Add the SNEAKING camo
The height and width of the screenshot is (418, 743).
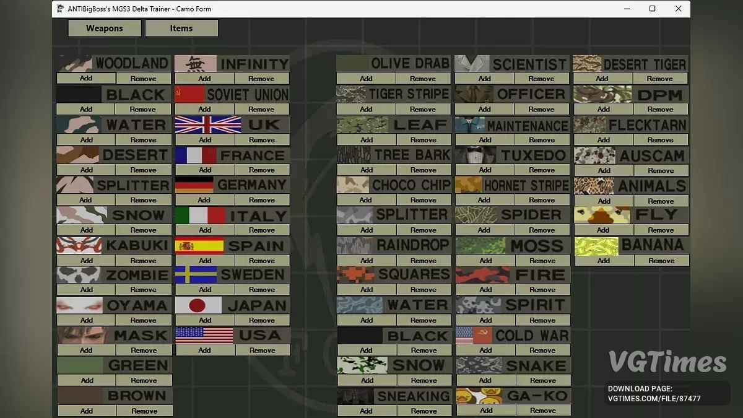365,410
